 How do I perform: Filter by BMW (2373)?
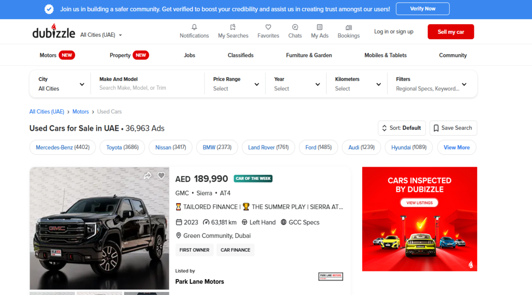click(x=217, y=147)
